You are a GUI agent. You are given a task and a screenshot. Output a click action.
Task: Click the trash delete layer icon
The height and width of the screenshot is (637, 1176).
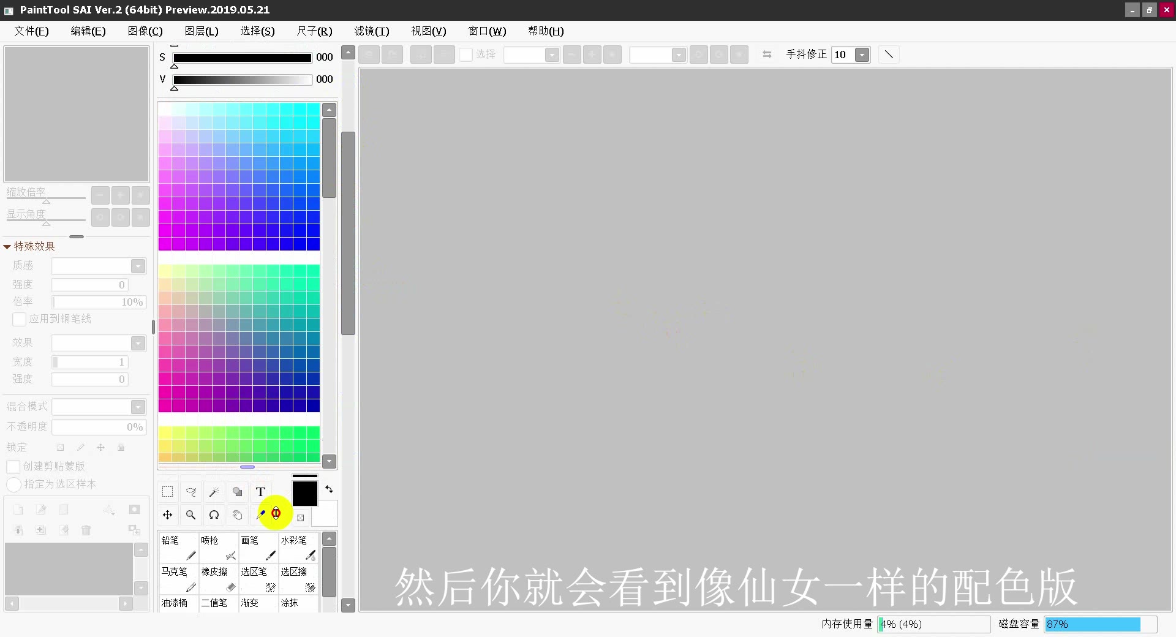[86, 530]
